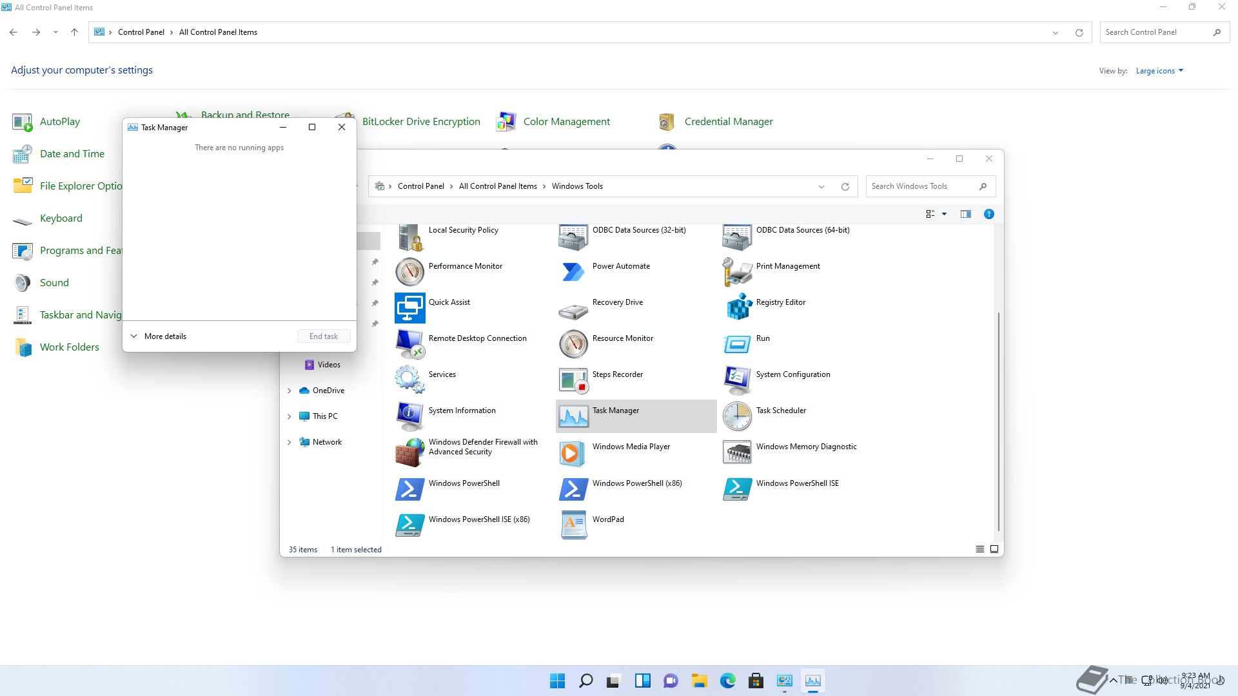Open the Windows Start menu
The width and height of the screenshot is (1238, 696).
click(x=557, y=681)
